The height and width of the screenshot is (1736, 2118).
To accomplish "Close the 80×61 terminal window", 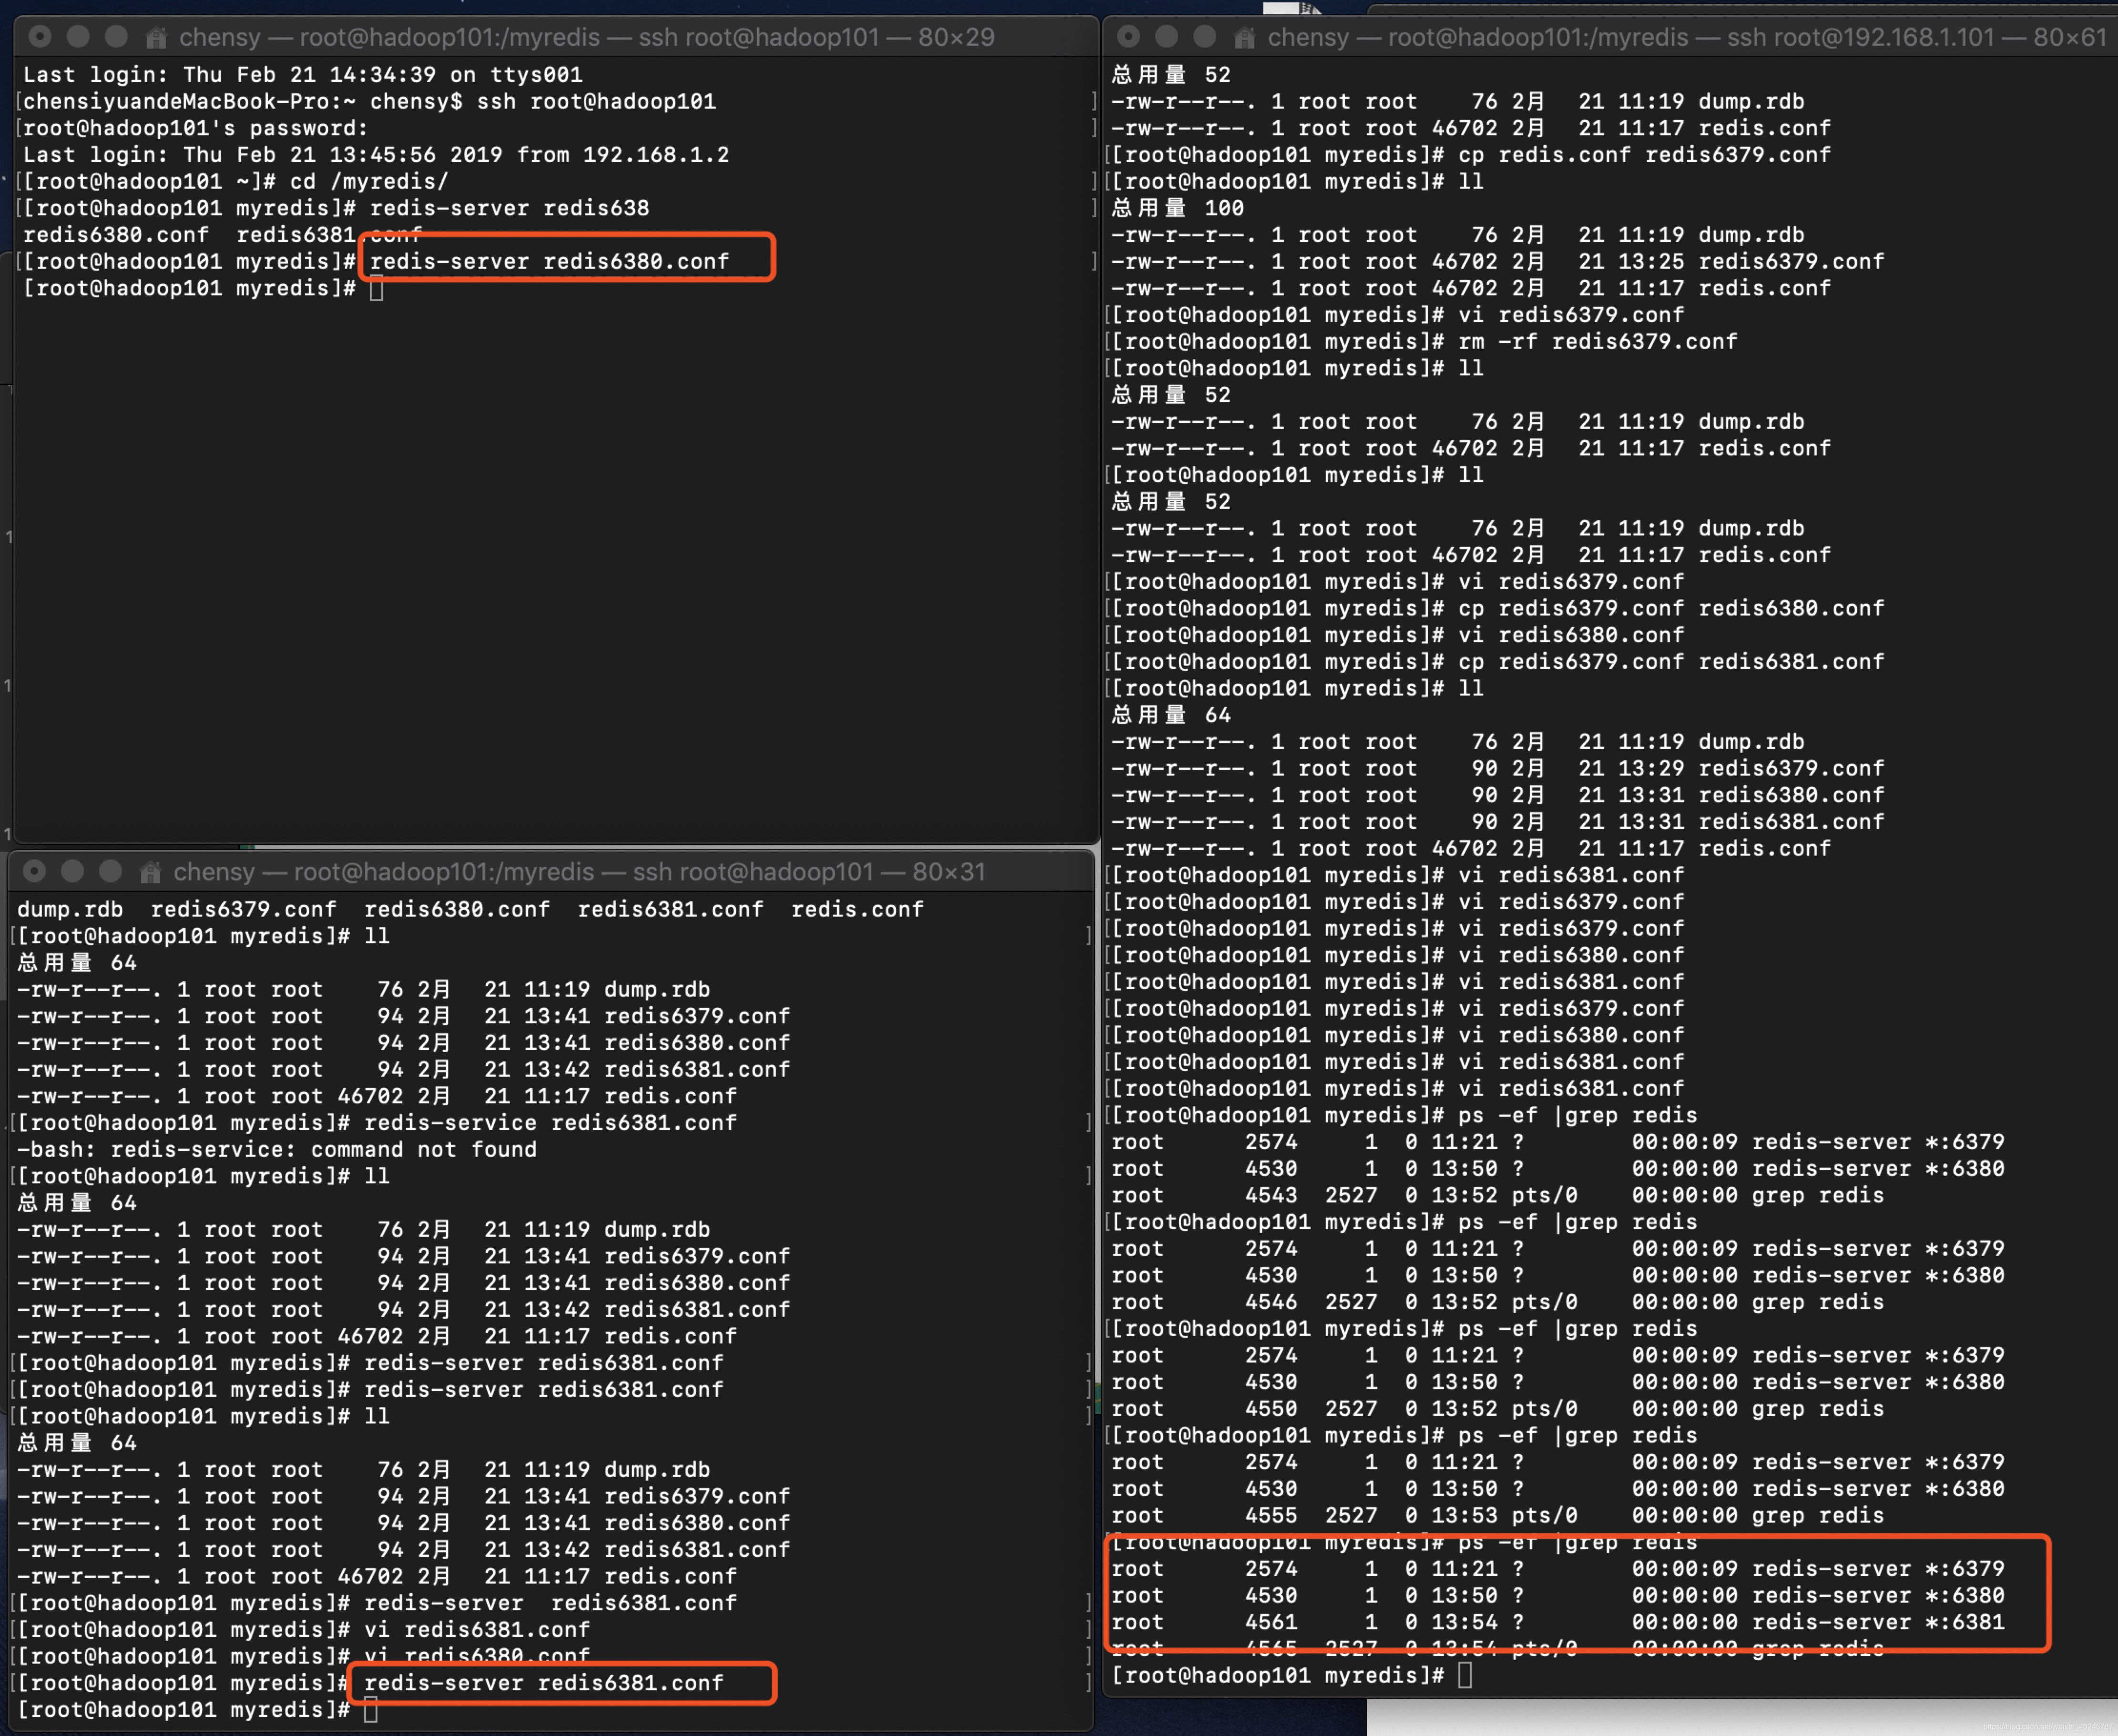I will coord(1129,37).
